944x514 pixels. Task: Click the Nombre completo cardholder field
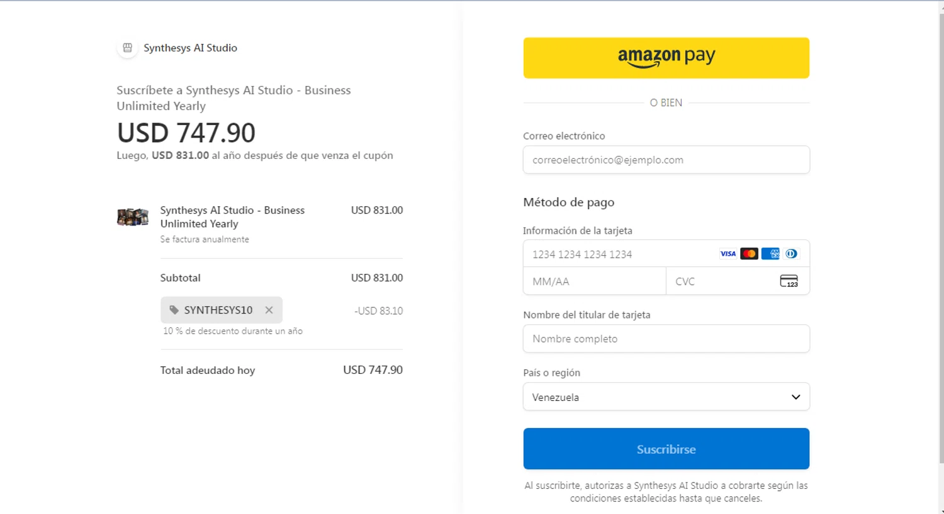click(x=666, y=339)
